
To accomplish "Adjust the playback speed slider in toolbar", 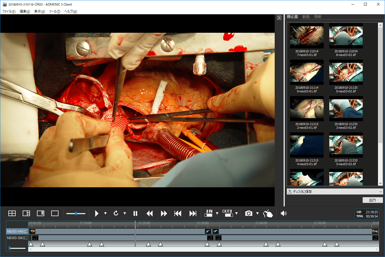I will 76,214.
